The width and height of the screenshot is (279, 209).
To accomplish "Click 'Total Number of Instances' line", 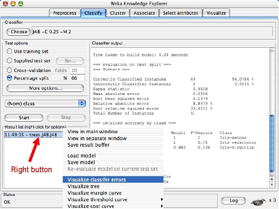I will click(x=144, y=113).
